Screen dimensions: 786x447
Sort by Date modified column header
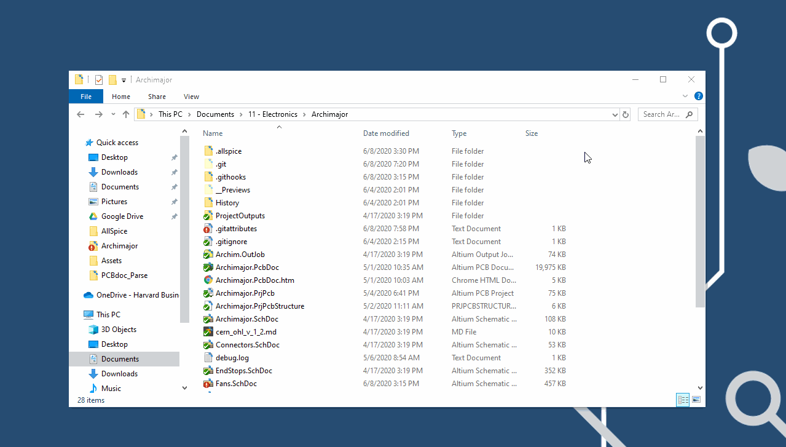[x=386, y=133]
